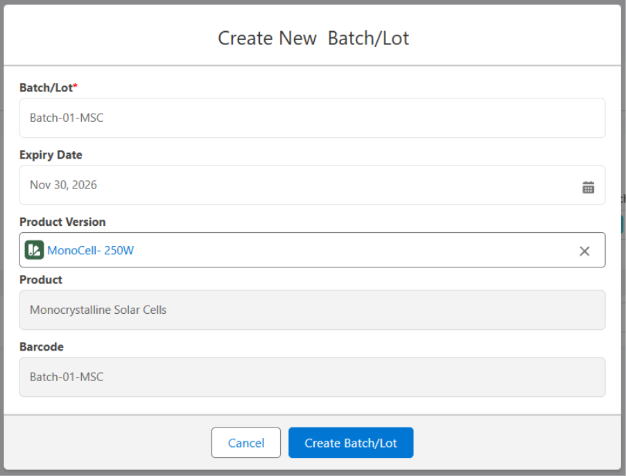
Task: Click the green Product Version record icon
Action: [x=34, y=250]
